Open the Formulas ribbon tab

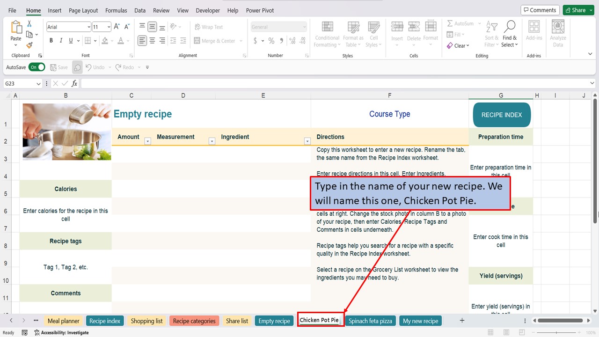116,10
